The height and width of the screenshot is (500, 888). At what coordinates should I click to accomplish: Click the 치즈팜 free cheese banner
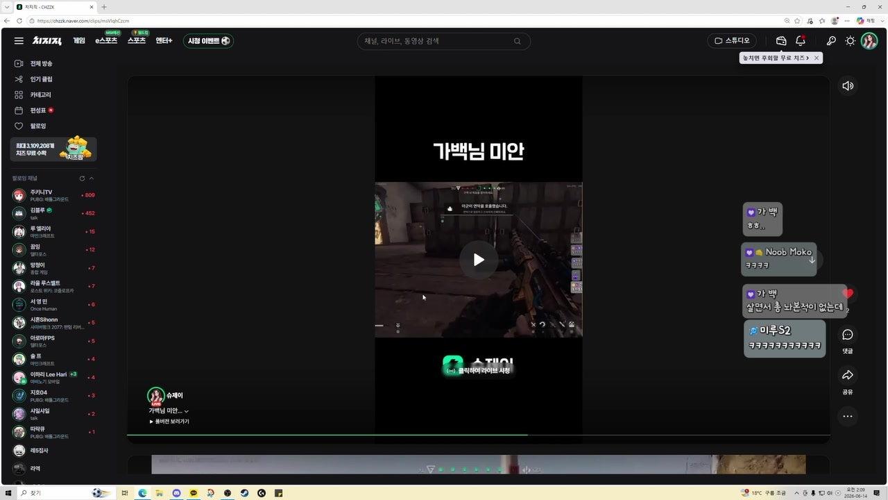point(54,149)
